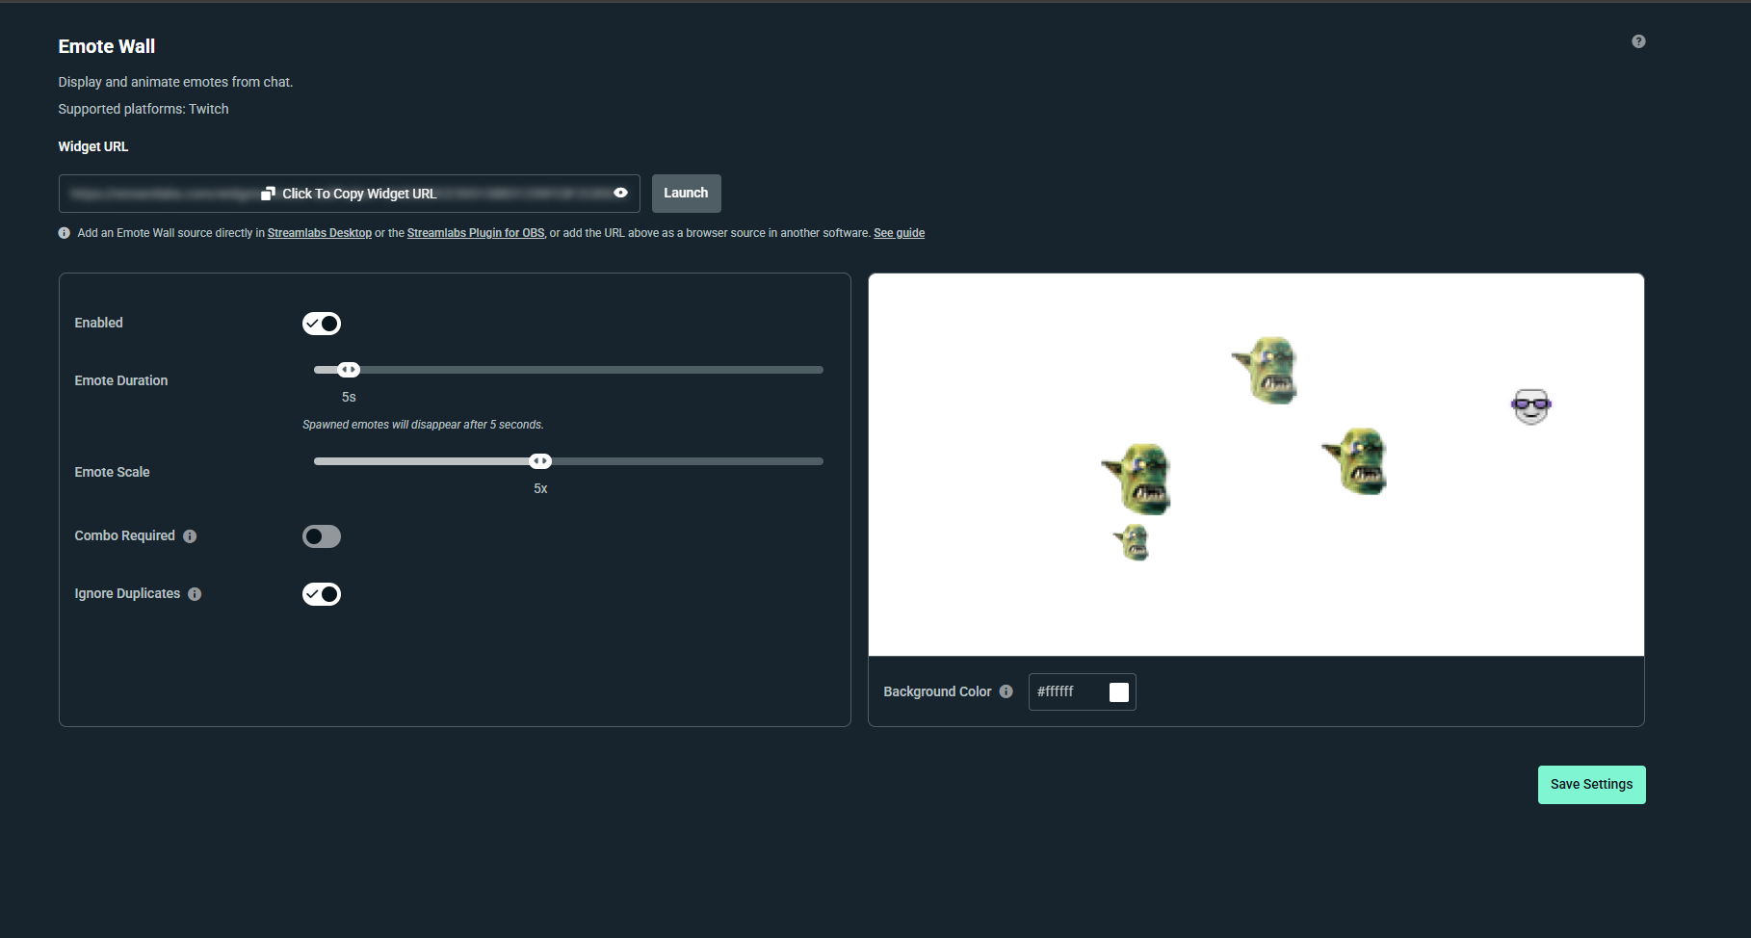The height and width of the screenshot is (938, 1751).
Task: Click the #ffffff color input field
Action: pyautogui.click(x=1066, y=691)
